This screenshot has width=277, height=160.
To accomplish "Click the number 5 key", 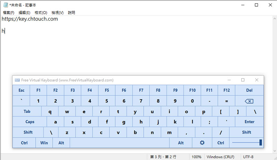I will pos(107,101).
